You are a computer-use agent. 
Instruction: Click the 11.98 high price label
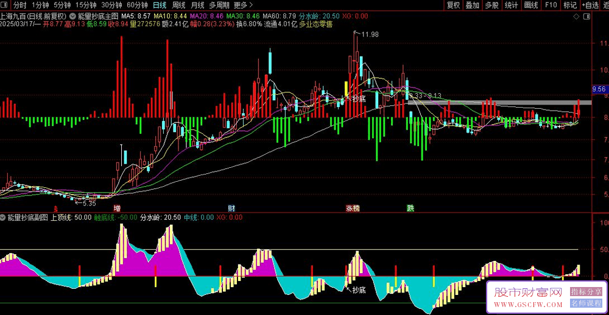click(370, 35)
